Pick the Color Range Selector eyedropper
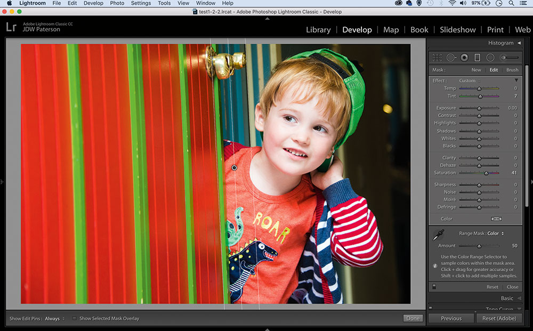This screenshot has height=331, width=533. [439, 235]
